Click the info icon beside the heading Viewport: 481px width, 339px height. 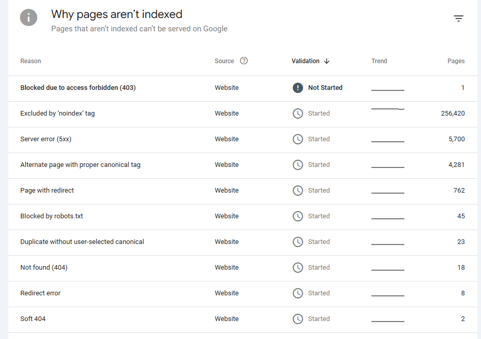coord(29,17)
